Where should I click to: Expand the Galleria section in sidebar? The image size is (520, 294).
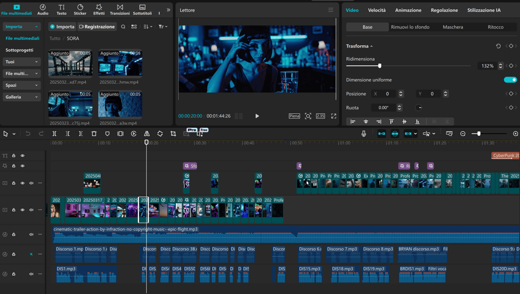(x=21, y=97)
